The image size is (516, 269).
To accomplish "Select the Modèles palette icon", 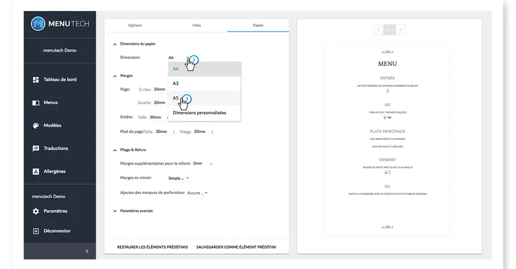I will (x=36, y=126).
